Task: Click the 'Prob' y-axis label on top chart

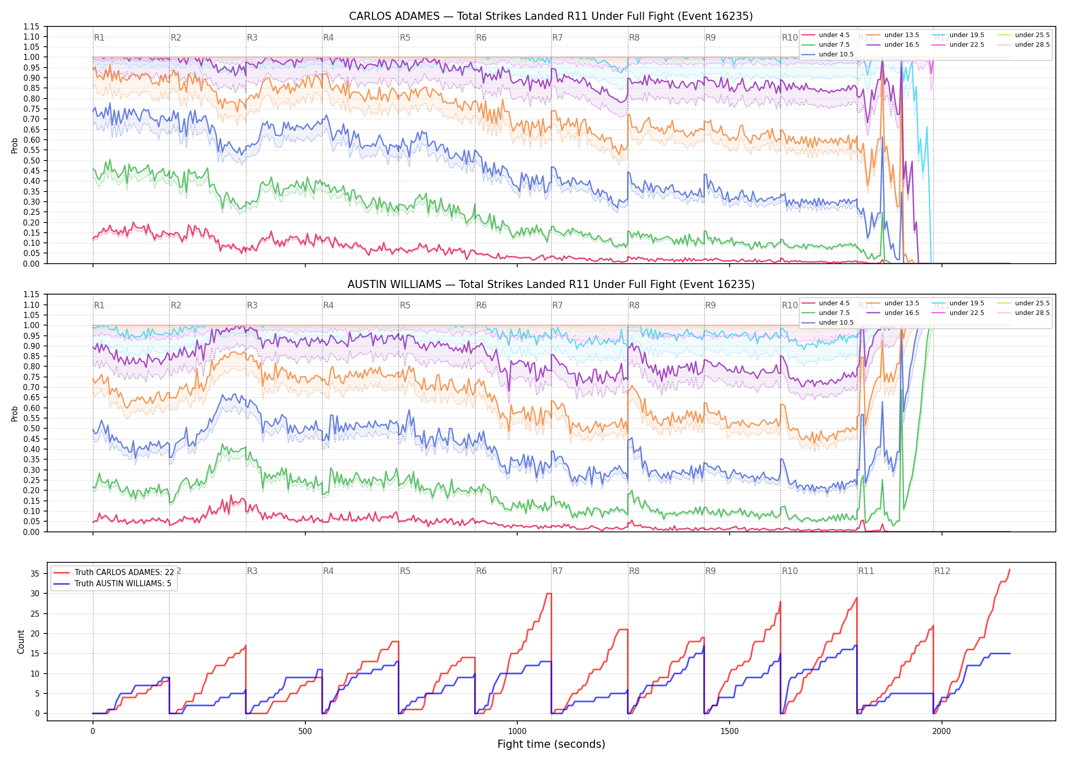Action: click(x=15, y=145)
